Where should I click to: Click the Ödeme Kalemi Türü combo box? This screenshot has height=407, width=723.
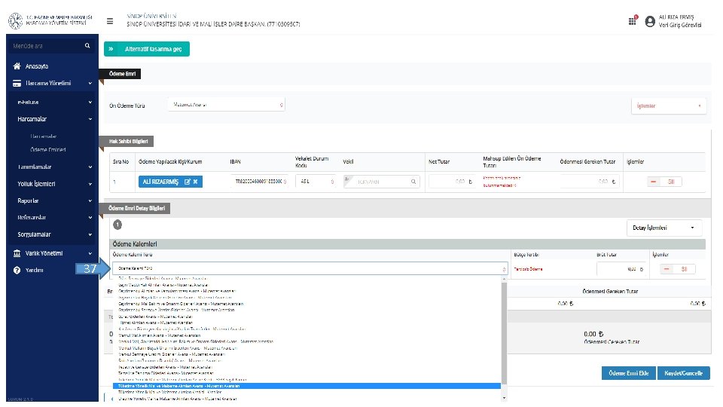(x=310, y=268)
